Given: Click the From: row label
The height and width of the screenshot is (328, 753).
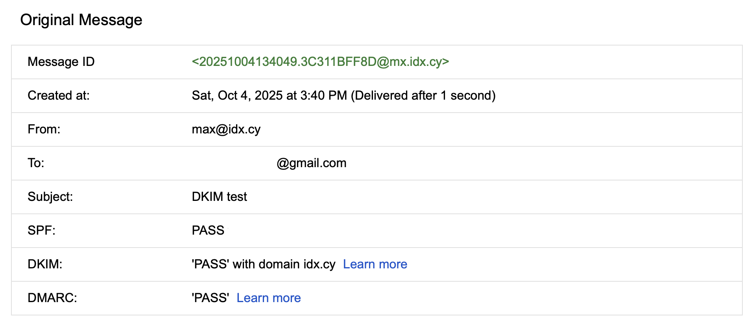Looking at the screenshot, I should pyautogui.click(x=44, y=129).
